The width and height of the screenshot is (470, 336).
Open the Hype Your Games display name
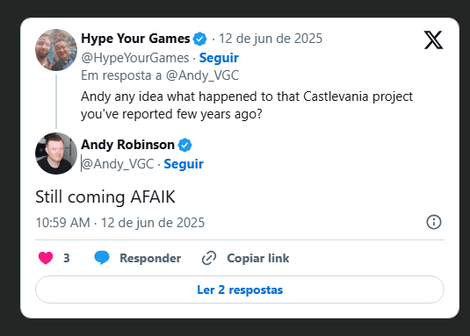pyautogui.click(x=135, y=39)
